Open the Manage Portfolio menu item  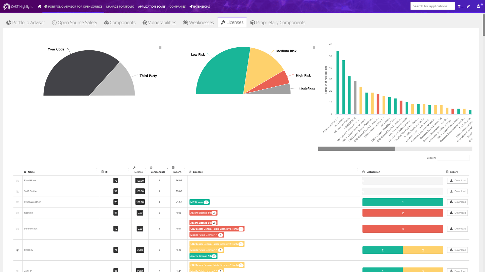(120, 7)
